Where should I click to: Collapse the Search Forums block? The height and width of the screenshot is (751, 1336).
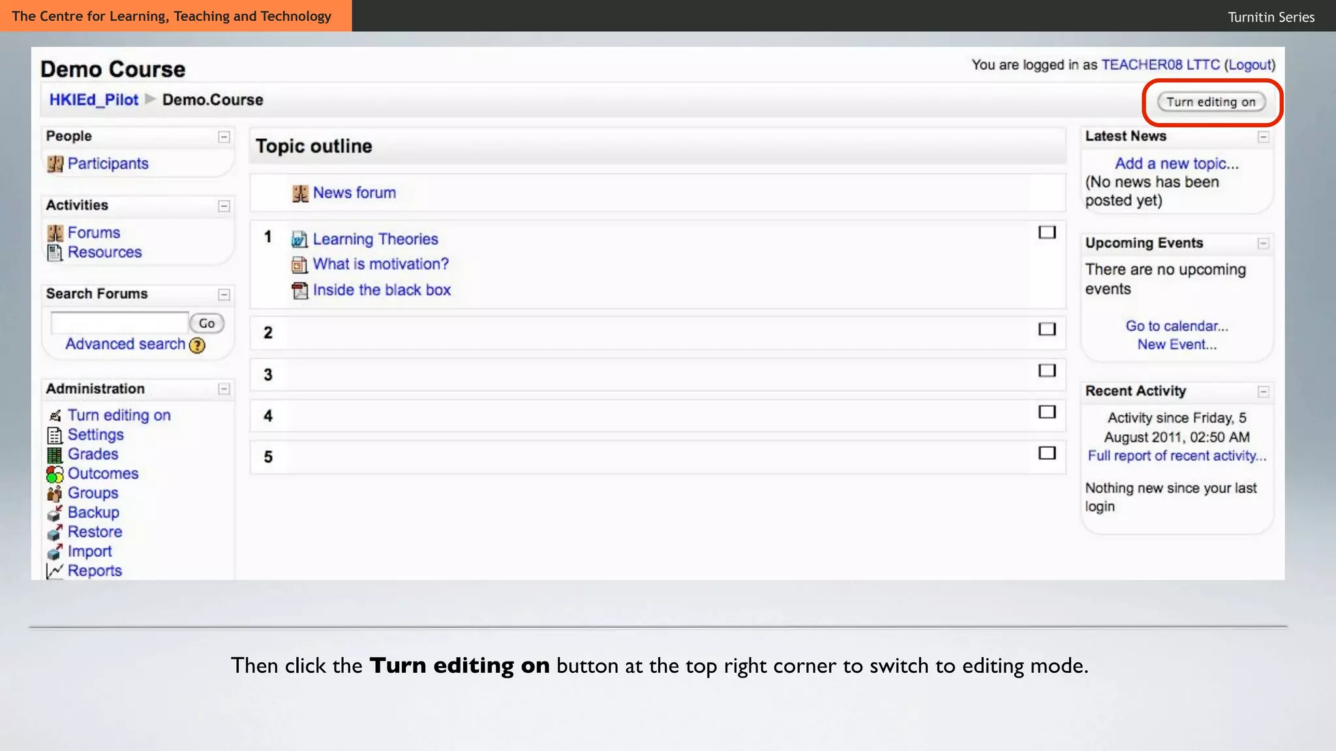224,295
